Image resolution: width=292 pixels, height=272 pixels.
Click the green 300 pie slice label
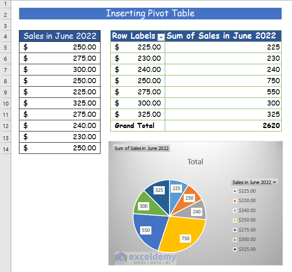click(144, 206)
